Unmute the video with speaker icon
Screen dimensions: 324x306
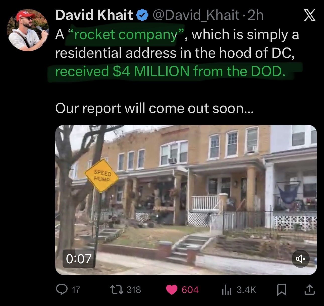point(301,259)
